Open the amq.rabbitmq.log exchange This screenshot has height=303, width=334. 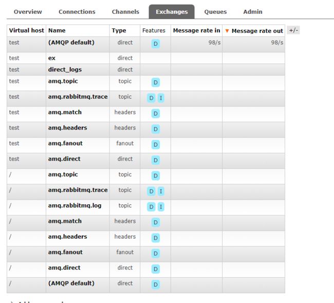75,206
